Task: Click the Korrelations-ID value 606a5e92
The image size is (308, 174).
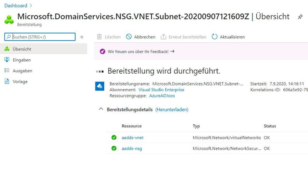Action: (x=295, y=90)
